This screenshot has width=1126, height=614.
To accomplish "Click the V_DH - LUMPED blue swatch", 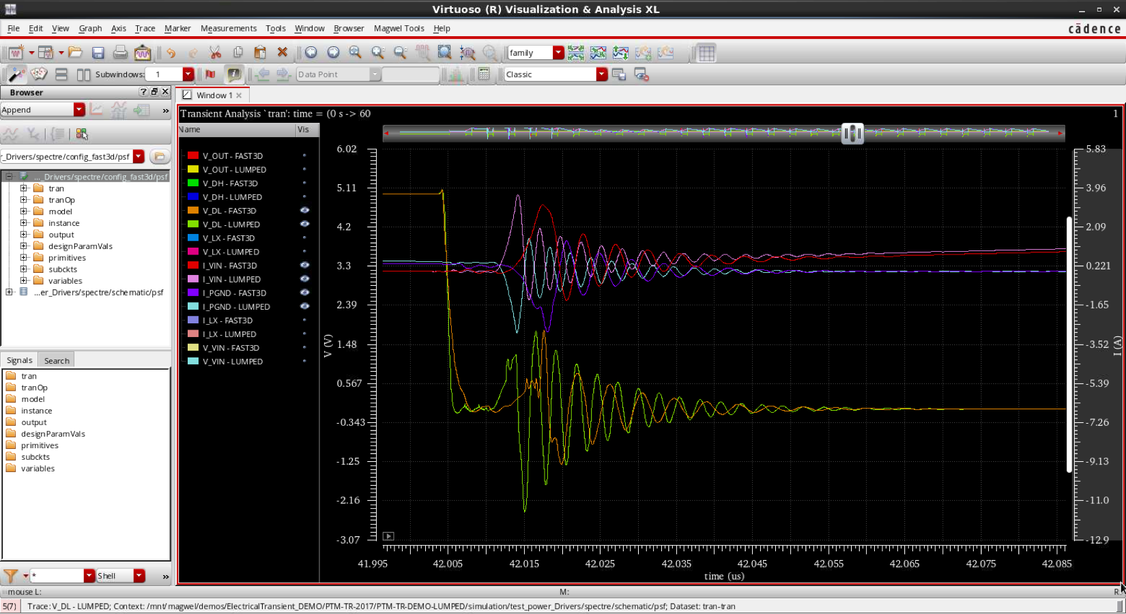I will tap(193, 196).
